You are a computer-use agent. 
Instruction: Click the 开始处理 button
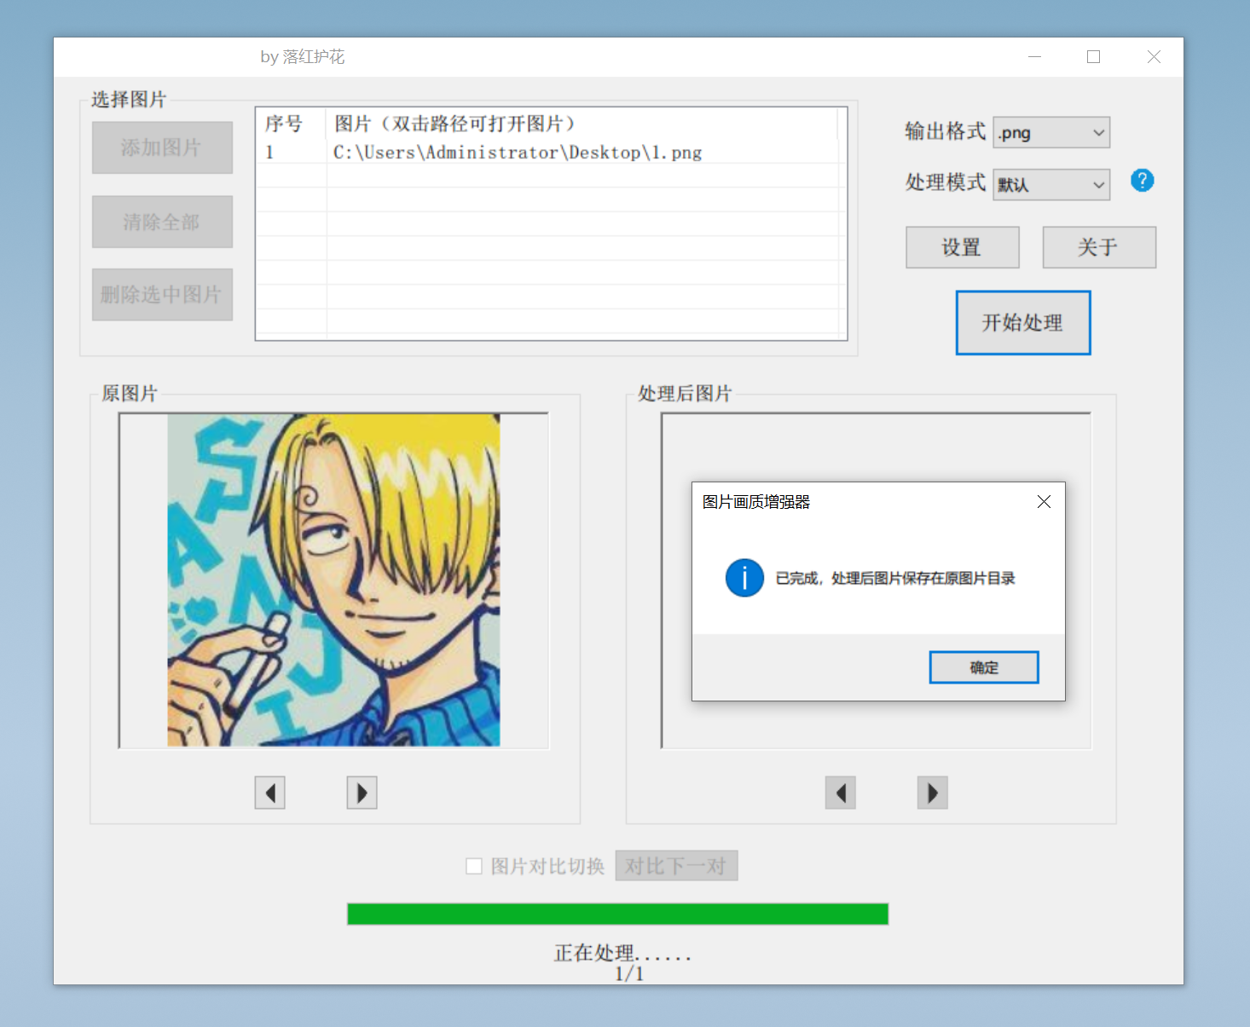click(x=1022, y=323)
